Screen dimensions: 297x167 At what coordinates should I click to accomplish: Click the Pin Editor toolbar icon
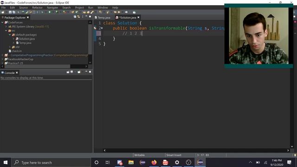(x=134, y=12)
